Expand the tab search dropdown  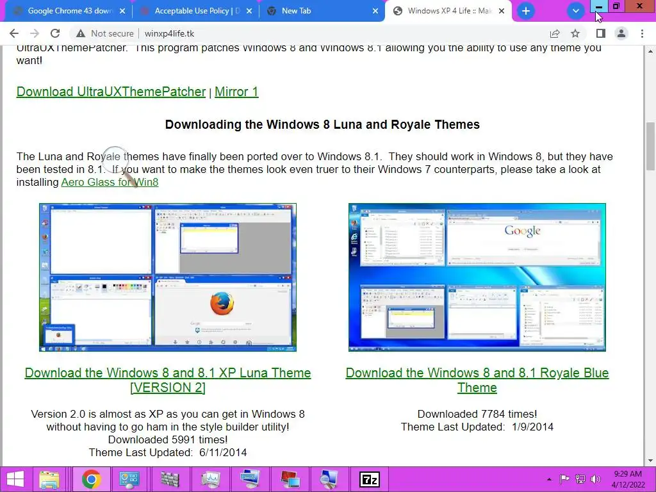pos(576,11)
